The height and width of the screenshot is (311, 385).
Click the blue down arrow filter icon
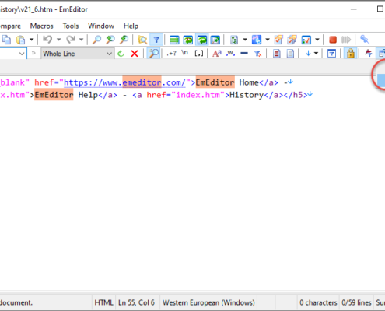point(308,54)
